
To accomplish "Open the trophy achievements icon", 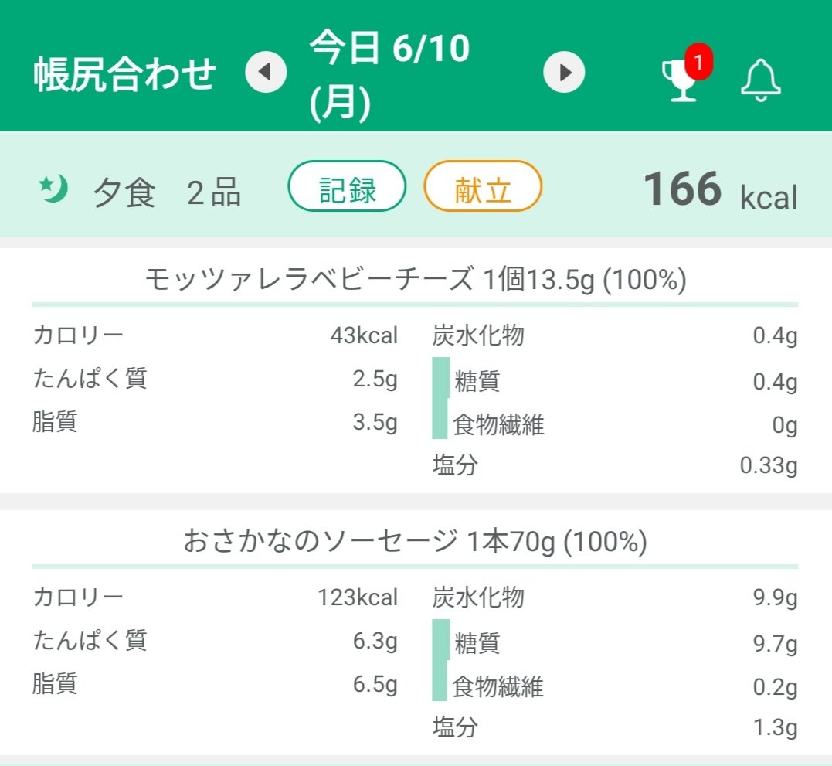I will pyautogui.click(x=679, y=79).
